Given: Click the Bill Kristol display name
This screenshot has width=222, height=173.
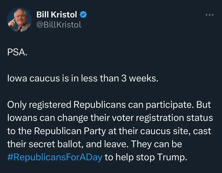Looking at the screenshot, I should click(57, 15).
